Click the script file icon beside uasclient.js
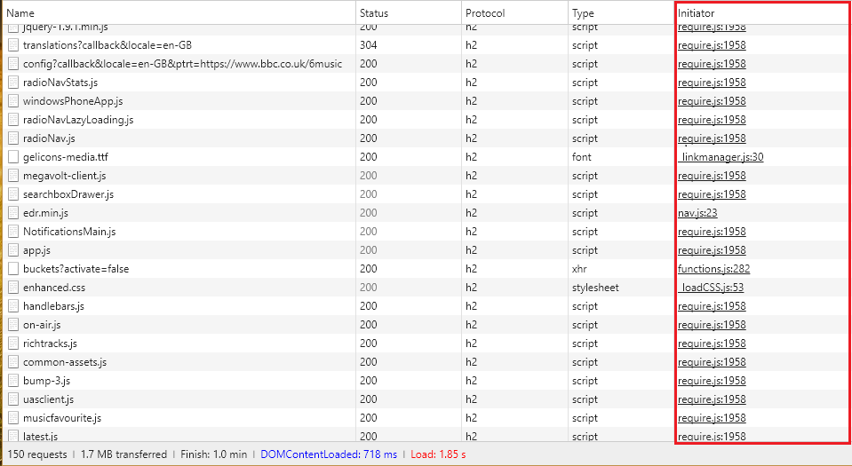 (x=13, y=399)
